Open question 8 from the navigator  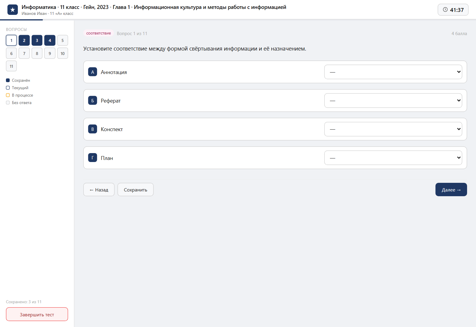37,53
